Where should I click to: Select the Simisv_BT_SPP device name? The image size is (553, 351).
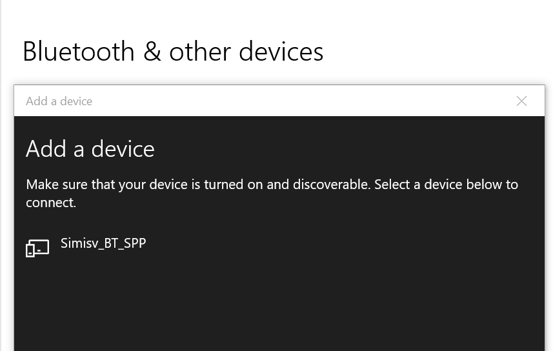[x=103, y=243]
